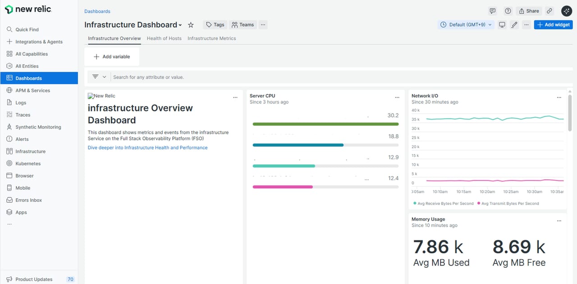Edit the dashboard with the pencil icon
The height and width of the screenshot is (284, 577).
[514, 25]
